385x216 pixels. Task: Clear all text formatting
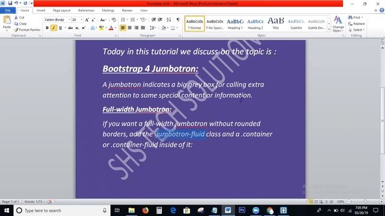click(x=114, y=20)
